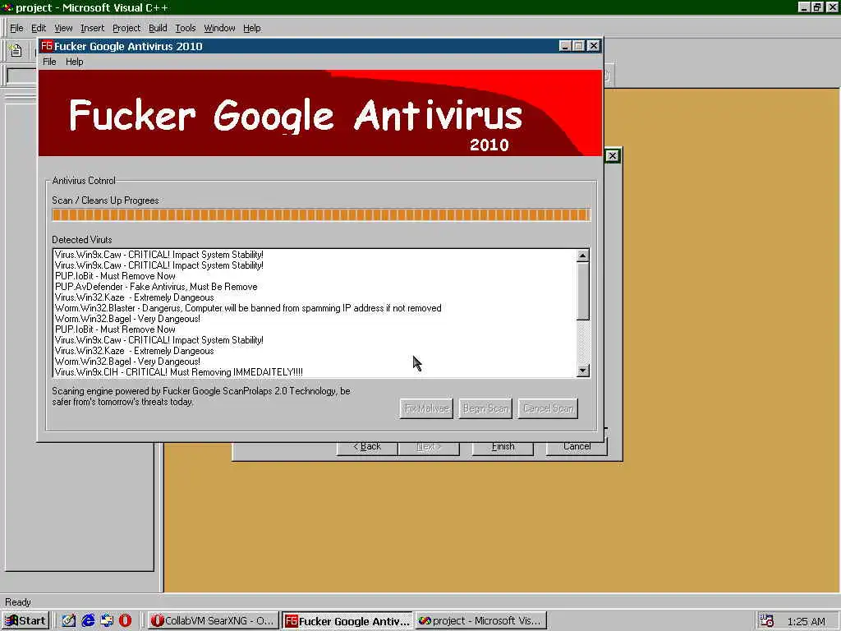Click the Fucker Google Antivirus taskbar button
This screenshot has width=841, height=631.
pos(347,621)
